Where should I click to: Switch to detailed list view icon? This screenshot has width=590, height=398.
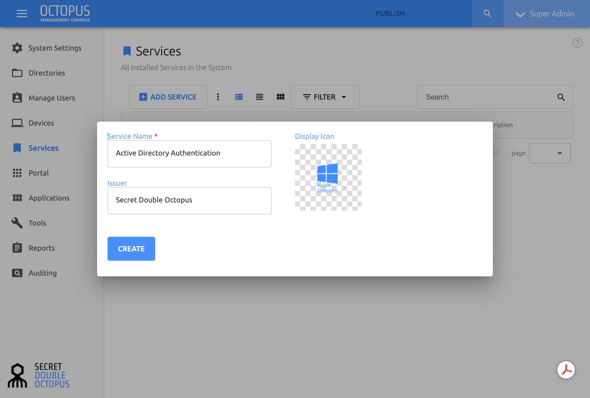click(239, 97)
